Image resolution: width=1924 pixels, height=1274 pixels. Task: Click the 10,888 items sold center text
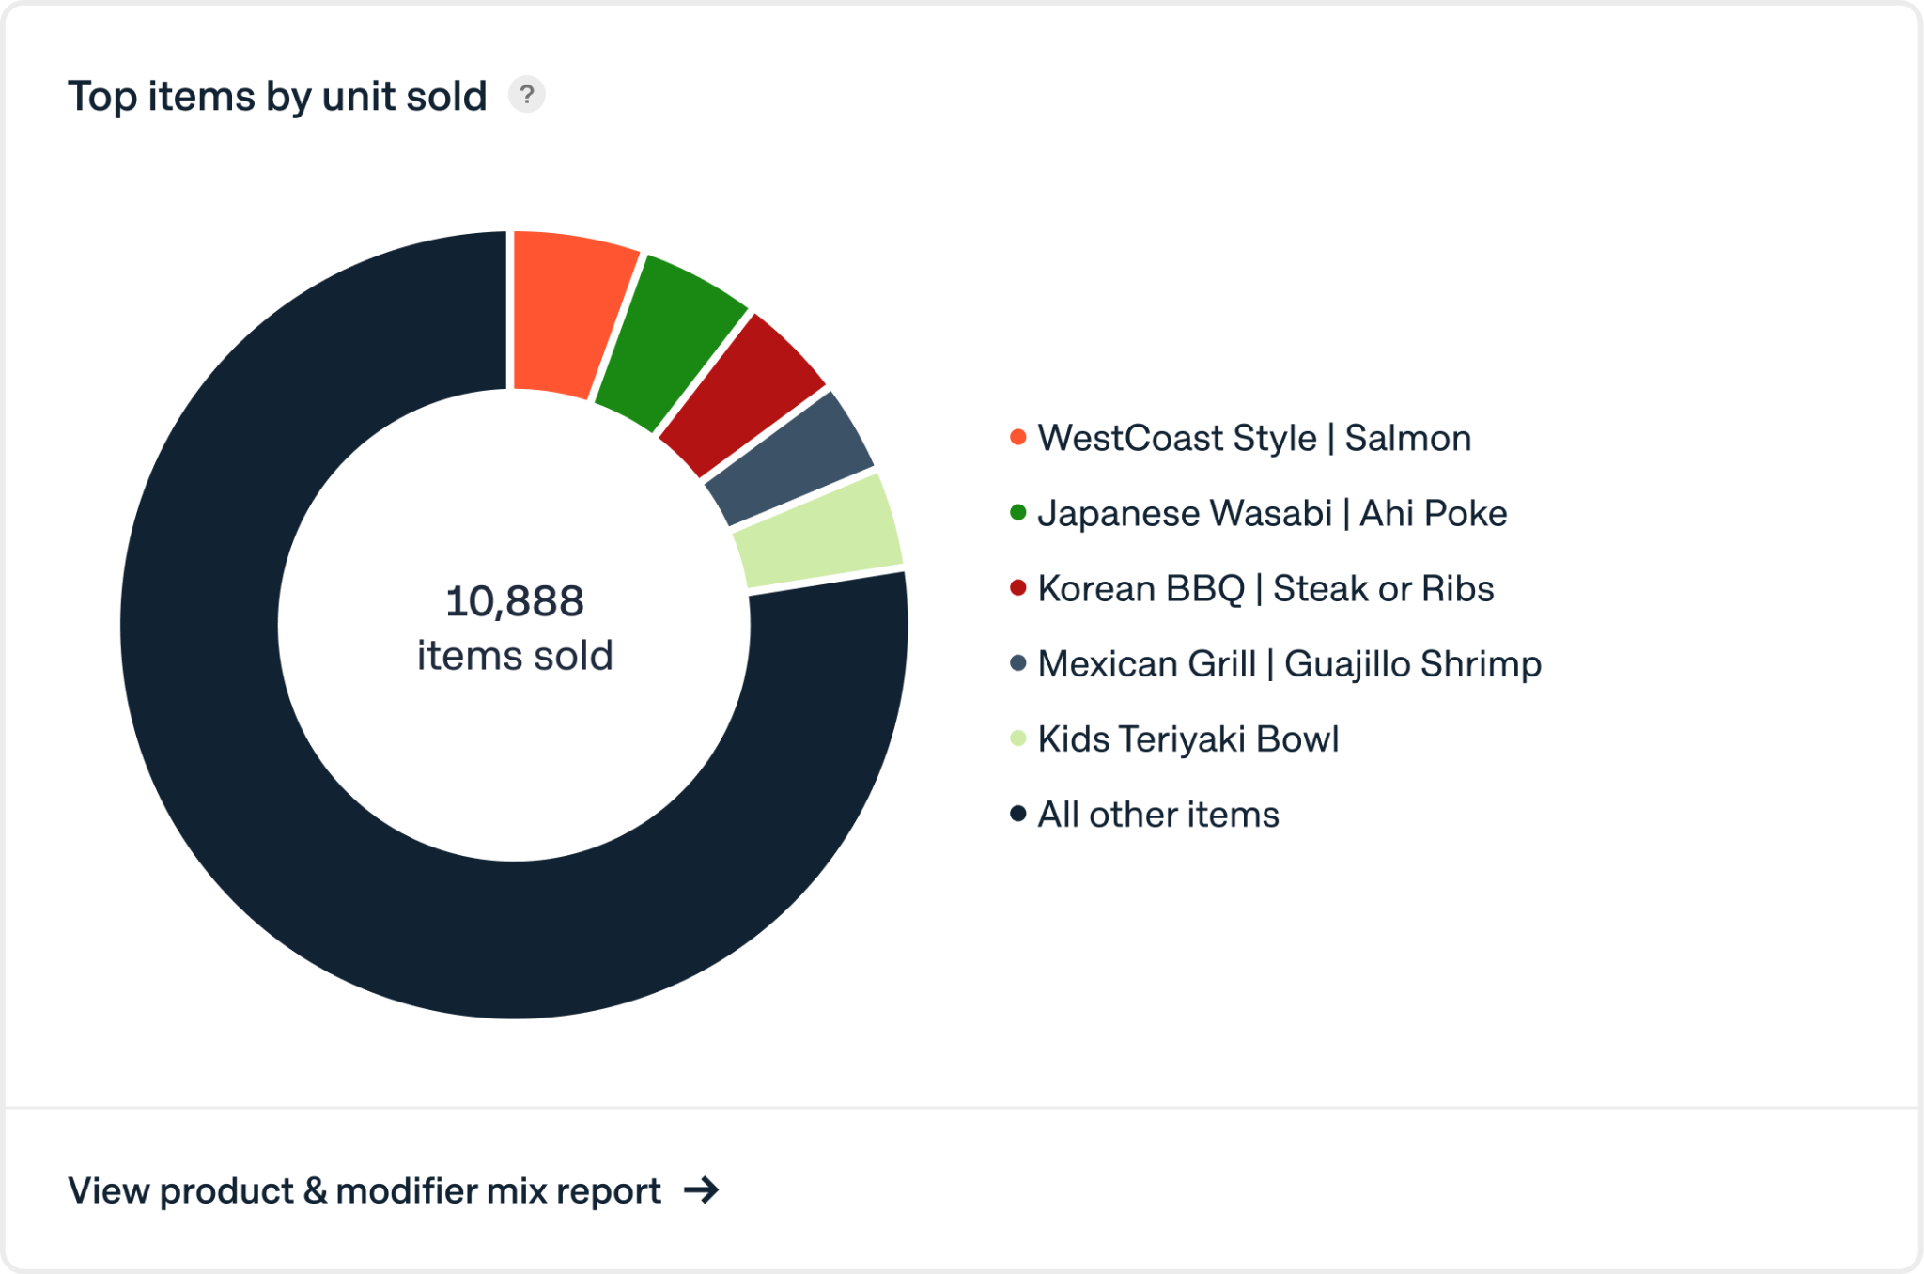click(515, 627)
